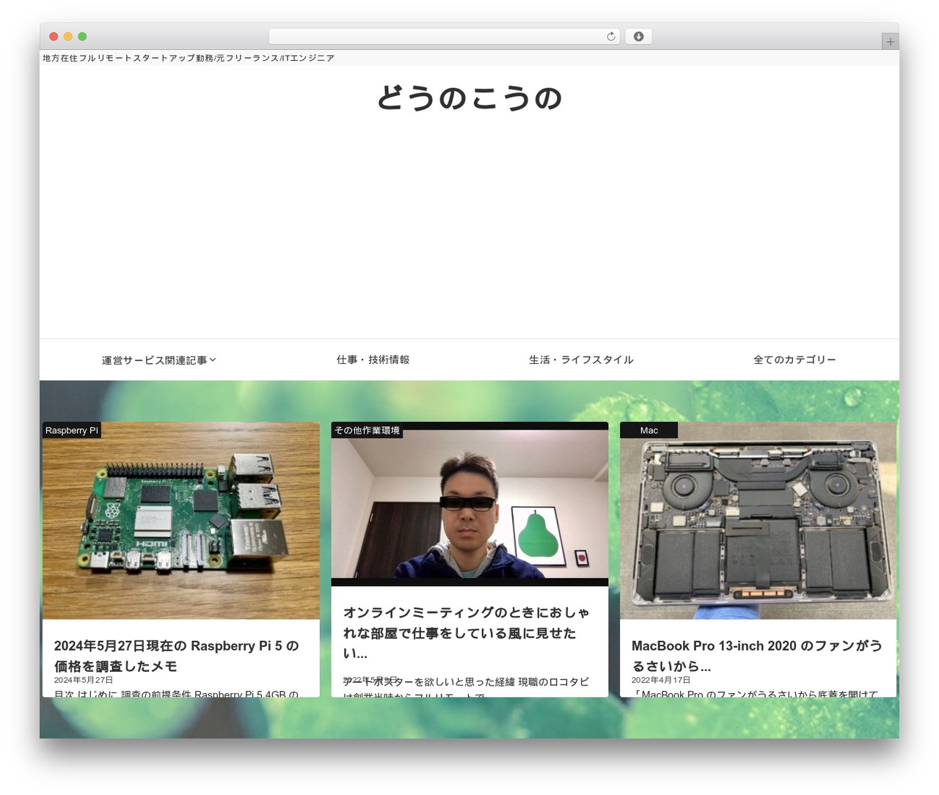This screenshot has width=939, height=795.
Task: Maximize the window with the green button
Action: pyautogui.click(x=82, y=37)
